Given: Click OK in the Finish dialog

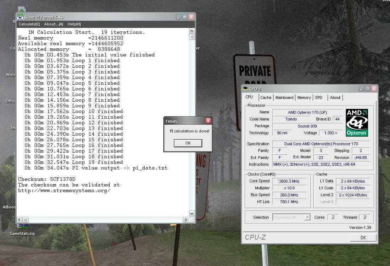Looking at the screenshot, I should 188,143.
